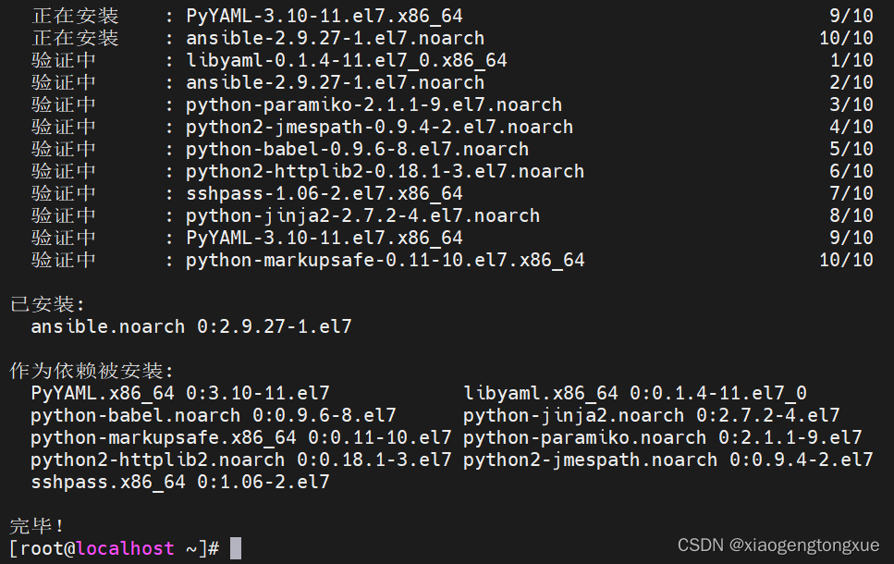The image size is (894, 564).
Task: Click the "1/10" progress counter
Action: pyautogui.click(x=851, y=60)
